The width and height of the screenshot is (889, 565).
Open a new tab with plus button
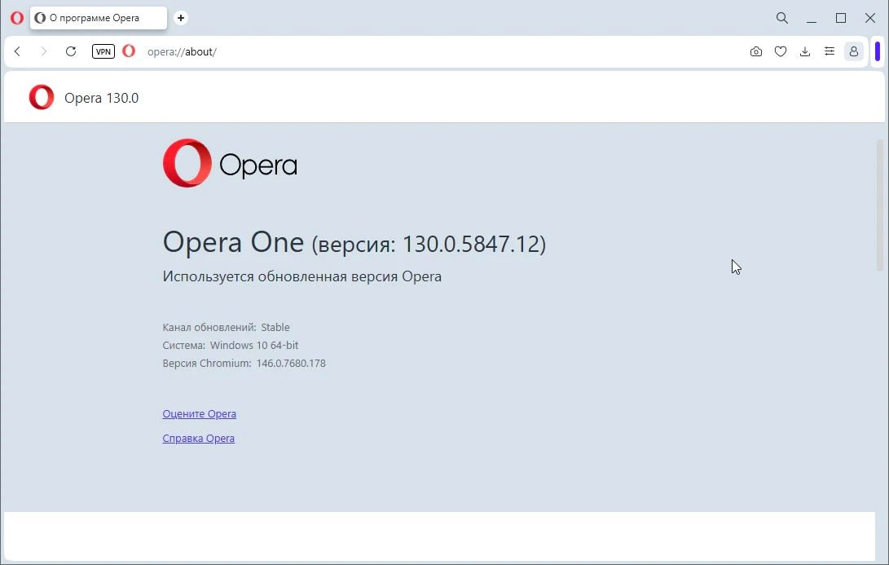coord(181,18)
